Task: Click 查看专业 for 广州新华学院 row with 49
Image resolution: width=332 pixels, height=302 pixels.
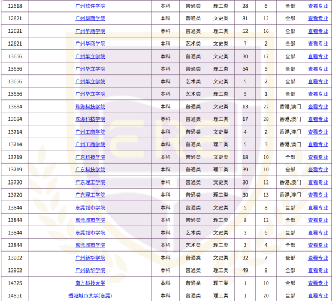Action: 318,270
